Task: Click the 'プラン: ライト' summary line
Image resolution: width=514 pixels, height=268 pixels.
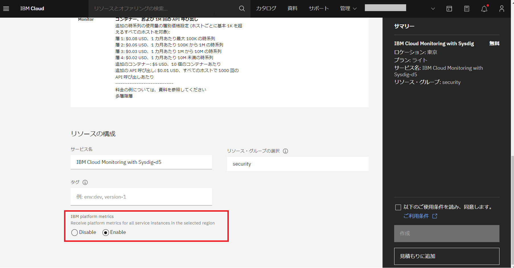Action: 411,60
